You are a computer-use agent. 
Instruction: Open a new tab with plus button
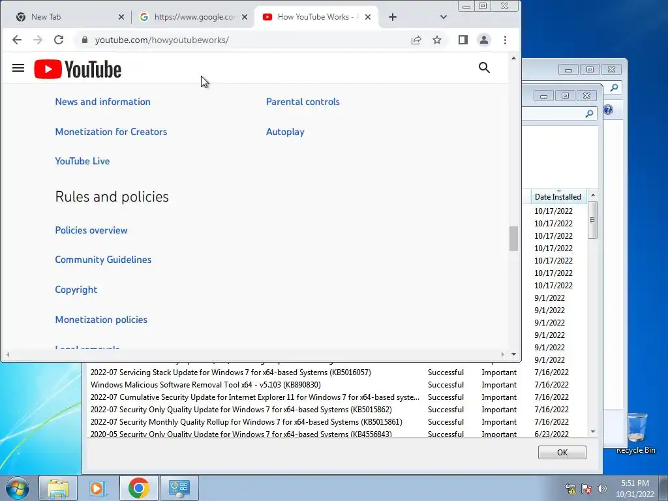click(392, 17)
